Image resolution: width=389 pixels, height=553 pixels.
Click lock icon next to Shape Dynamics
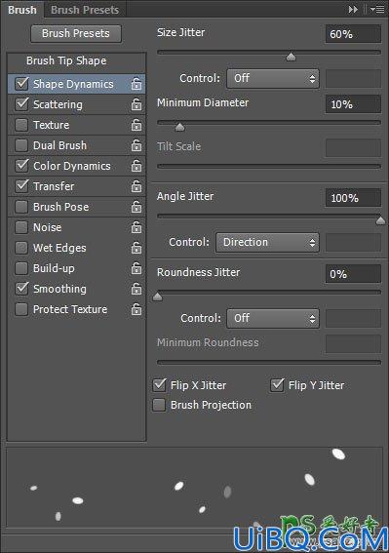pos(136,84)
